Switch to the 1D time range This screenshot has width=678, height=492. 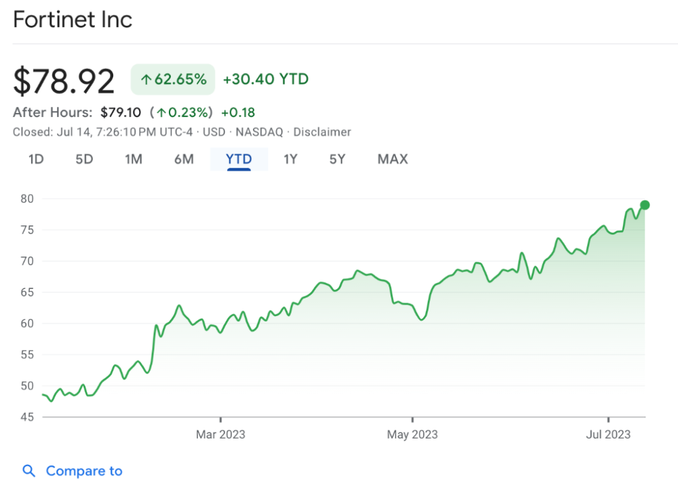(36, 160)
